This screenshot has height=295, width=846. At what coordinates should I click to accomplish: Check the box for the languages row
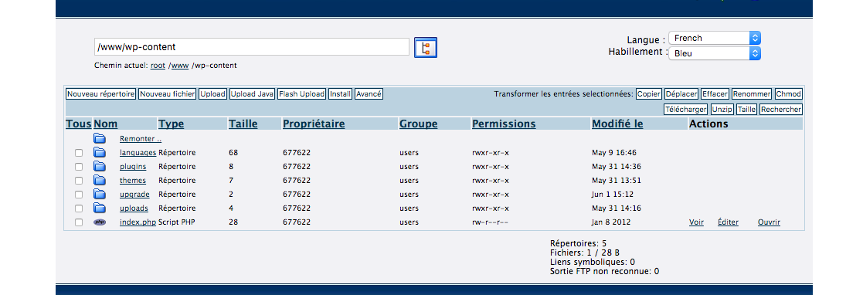(79, 153)
